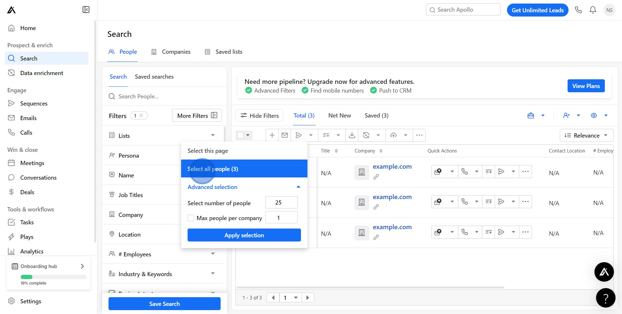The width and height of the screenshot is (622, 314).
Task: Click Get Unlimited Leads button
Action: click(538, 10)
